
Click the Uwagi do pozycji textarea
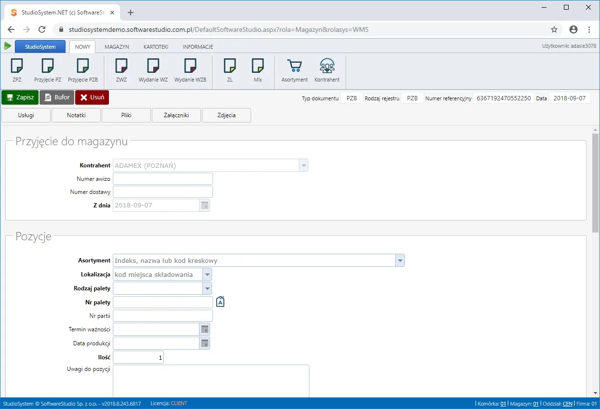(211, 381)
